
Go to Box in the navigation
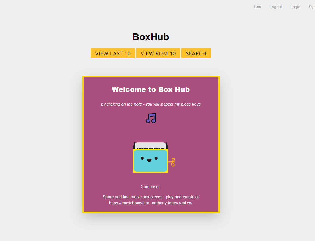[x=258, y=7]
